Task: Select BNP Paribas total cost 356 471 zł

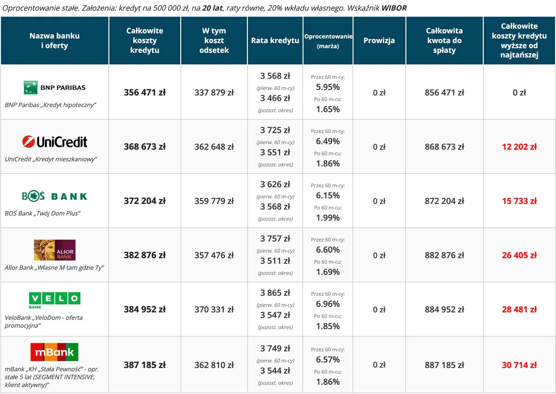Action: click(145, 92)
